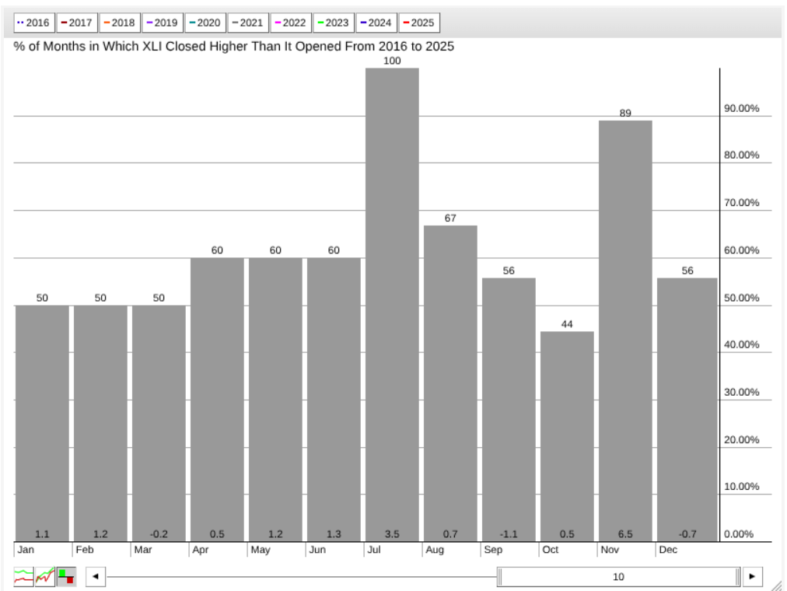
Task: Click the 0.00% y-axis label
Action: coord(739,533)
